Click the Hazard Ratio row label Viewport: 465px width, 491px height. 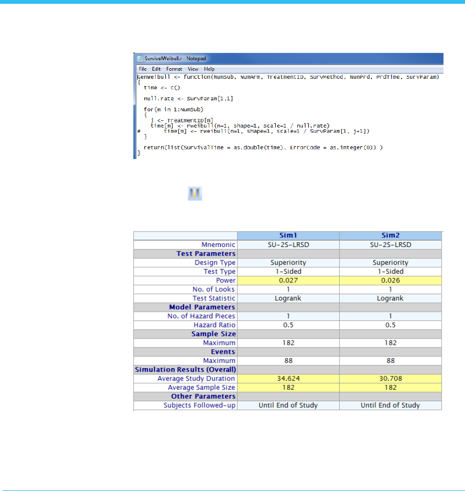point(214,325)
